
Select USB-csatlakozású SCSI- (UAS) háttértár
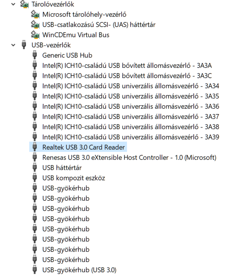[x=99, y=25]
